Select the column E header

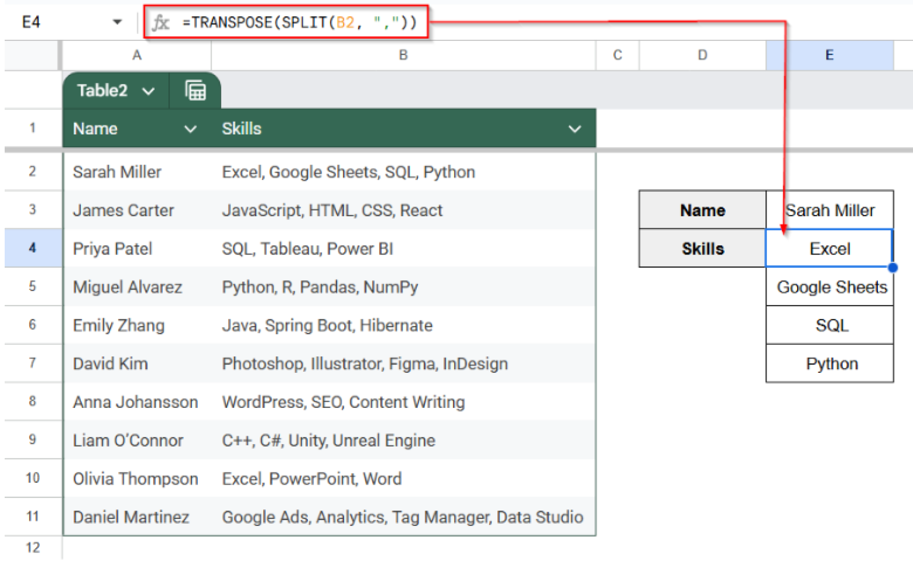click(829, 55)
